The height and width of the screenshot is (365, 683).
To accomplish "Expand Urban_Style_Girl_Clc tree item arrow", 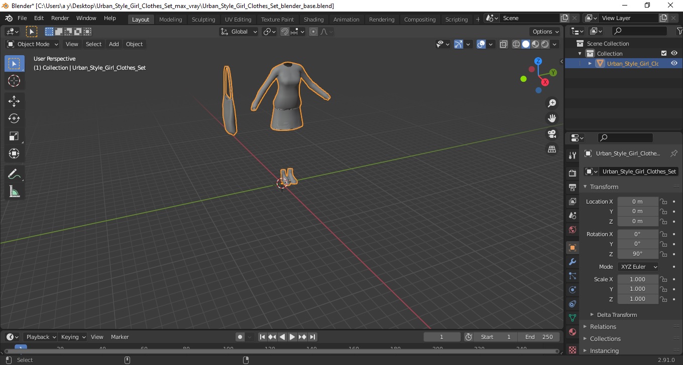I will click(x=590, y=64).
